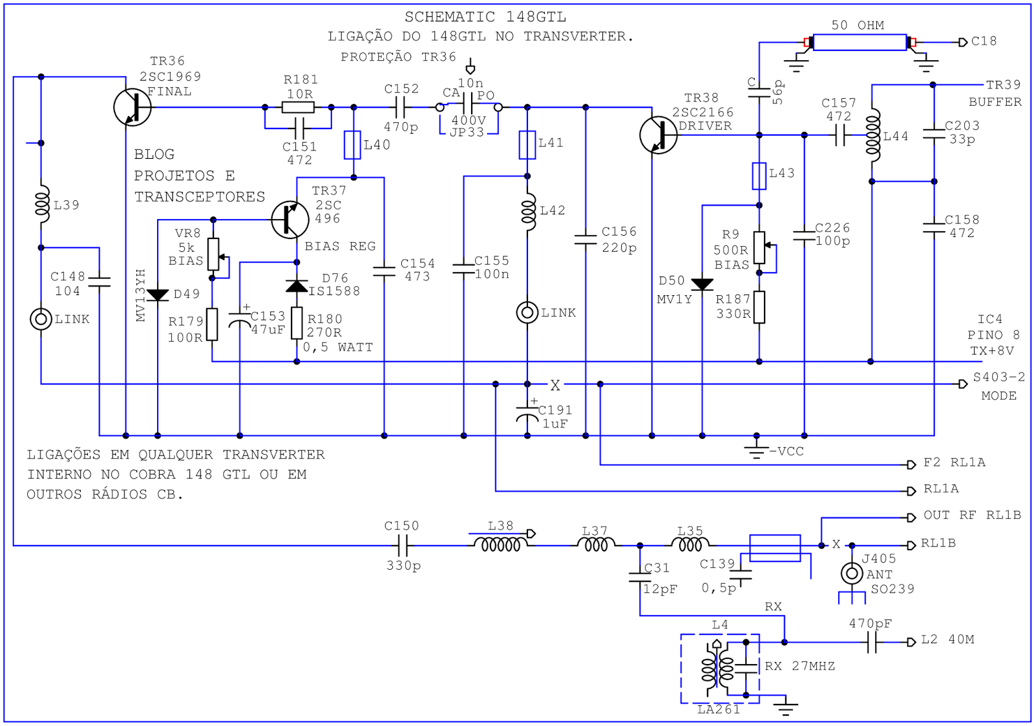Screen dimensions: 1034x726
Task: Select the R180 270R resistor symbol
Action: [297, 323]
